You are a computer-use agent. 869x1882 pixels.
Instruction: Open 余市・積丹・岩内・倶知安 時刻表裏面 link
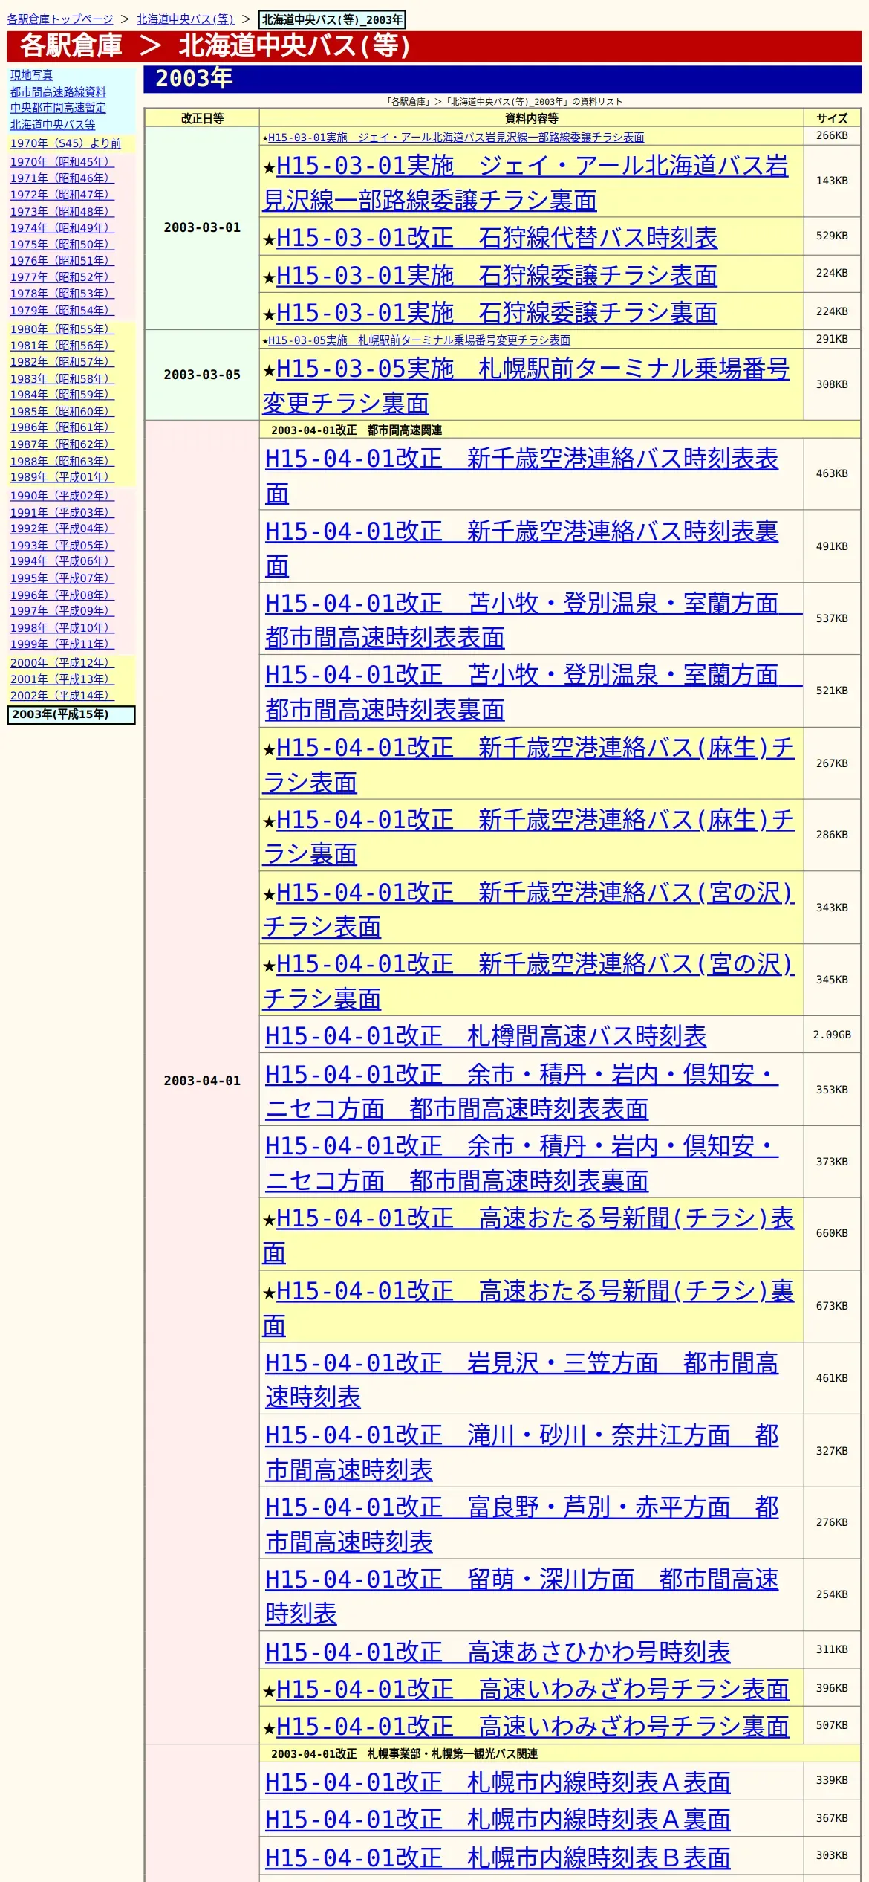coord(521,1163)
